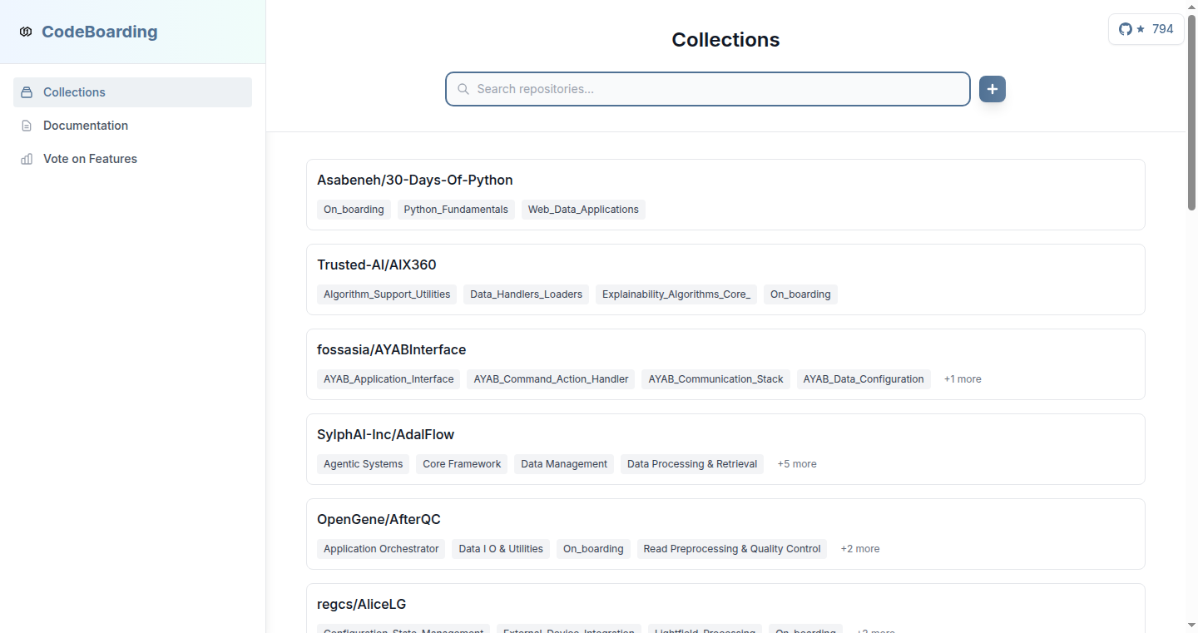Open Documentation in the sidebar
1198x633 pixels.
click(x=132, y=126)
